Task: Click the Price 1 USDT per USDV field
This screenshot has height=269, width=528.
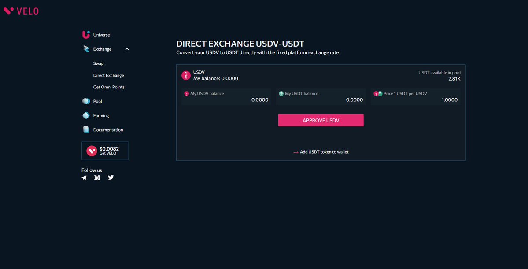Action: coord(416,96)
